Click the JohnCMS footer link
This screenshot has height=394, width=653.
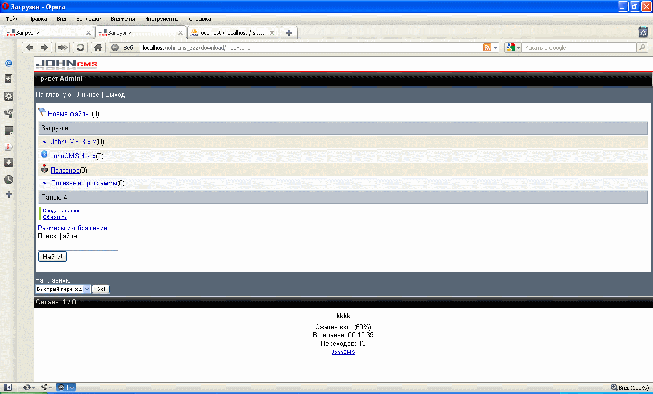pos(343,352)
